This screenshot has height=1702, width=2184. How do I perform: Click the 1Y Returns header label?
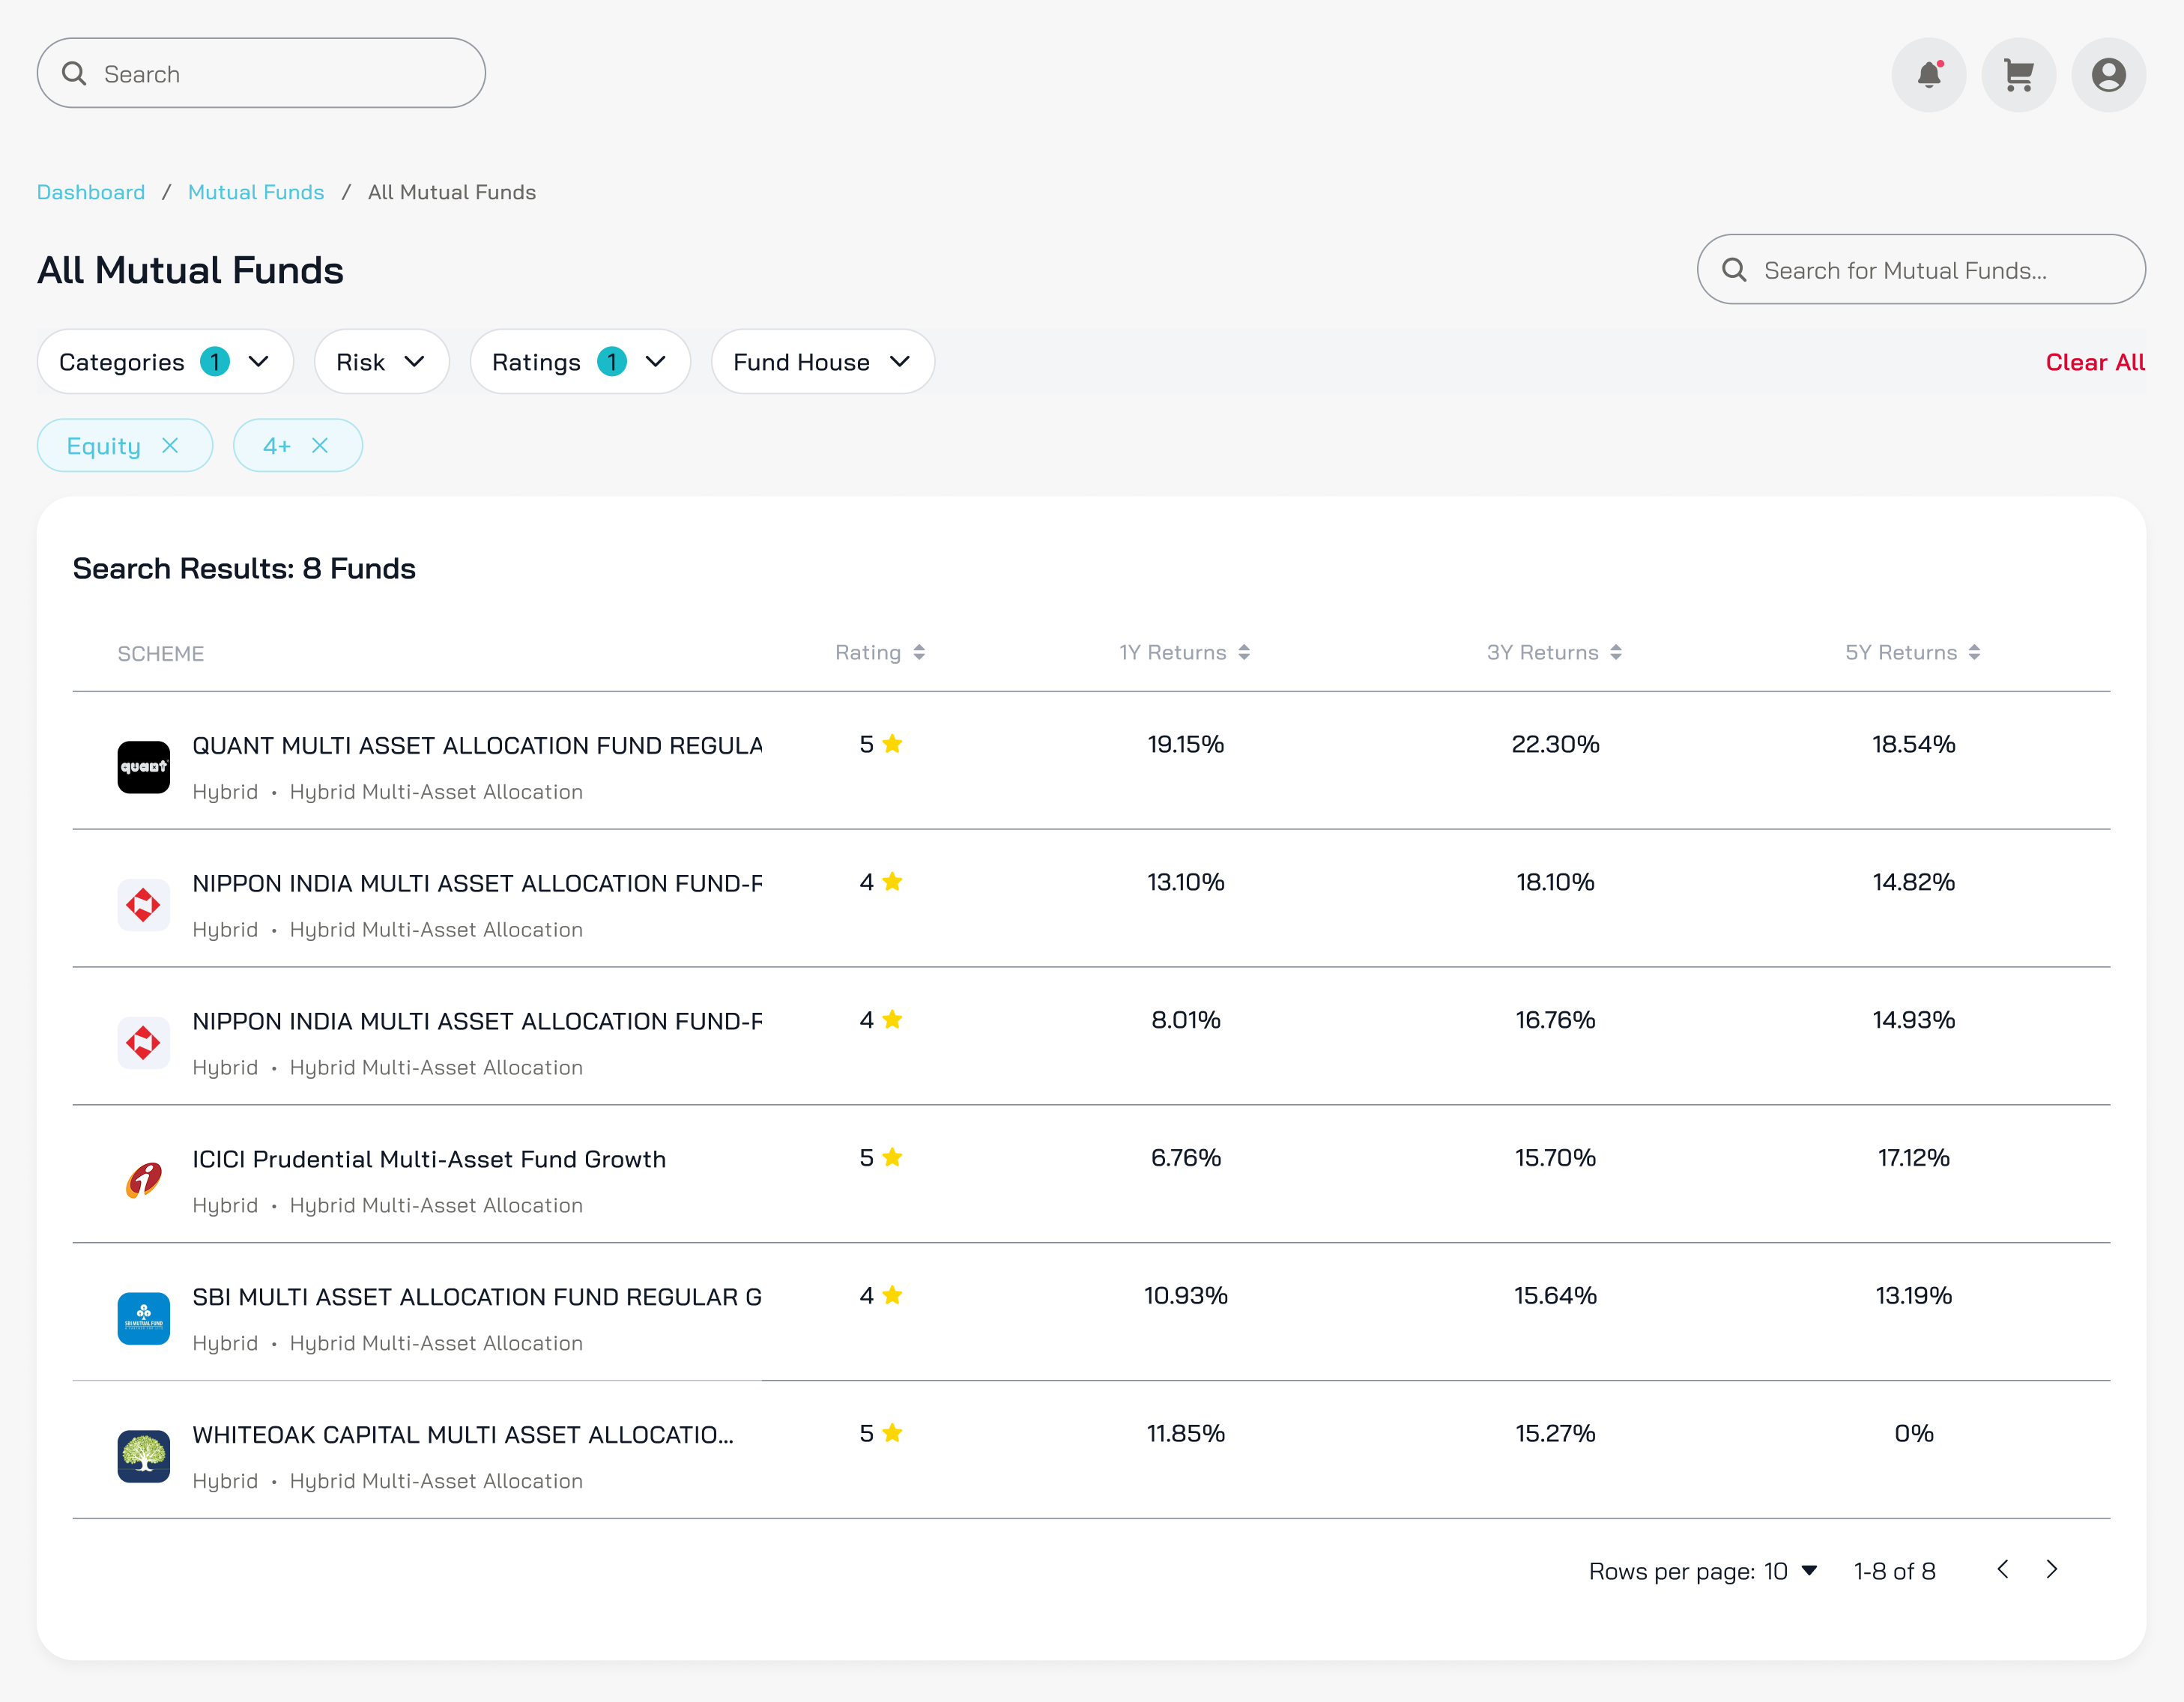(1173, 652)
